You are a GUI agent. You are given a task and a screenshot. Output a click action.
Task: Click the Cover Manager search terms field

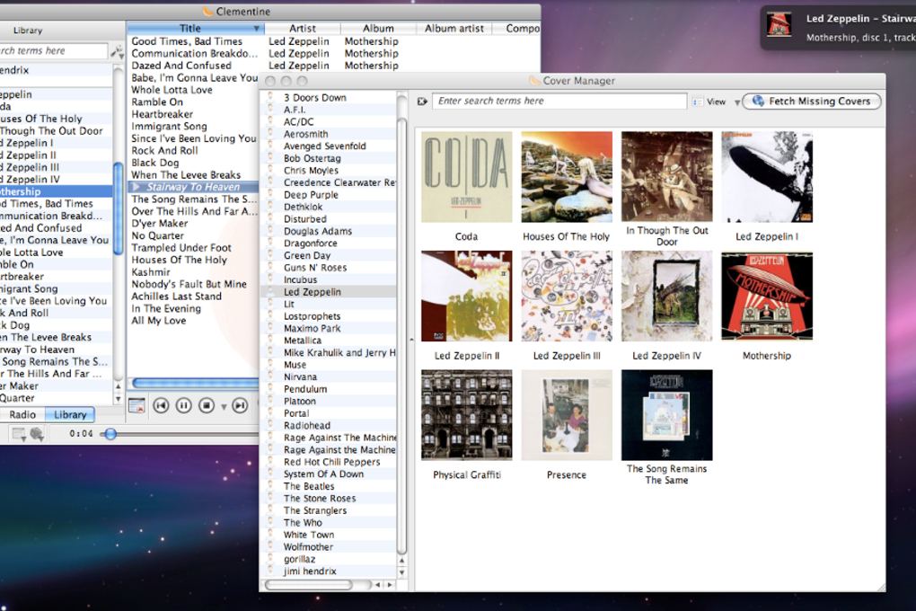[559, 102]
